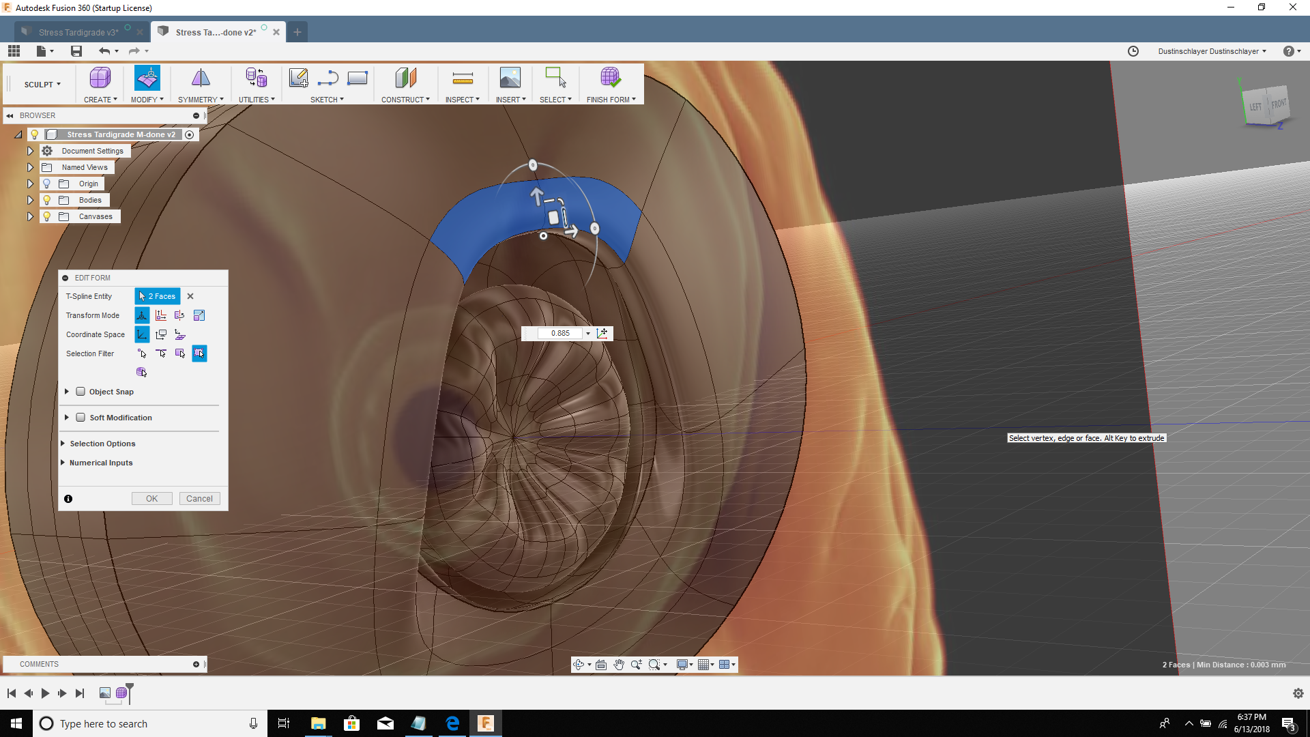This screenshot has width=1310, height=737.
Task: Select the sketch Rectangle tool icon
Action: [358, 78]
